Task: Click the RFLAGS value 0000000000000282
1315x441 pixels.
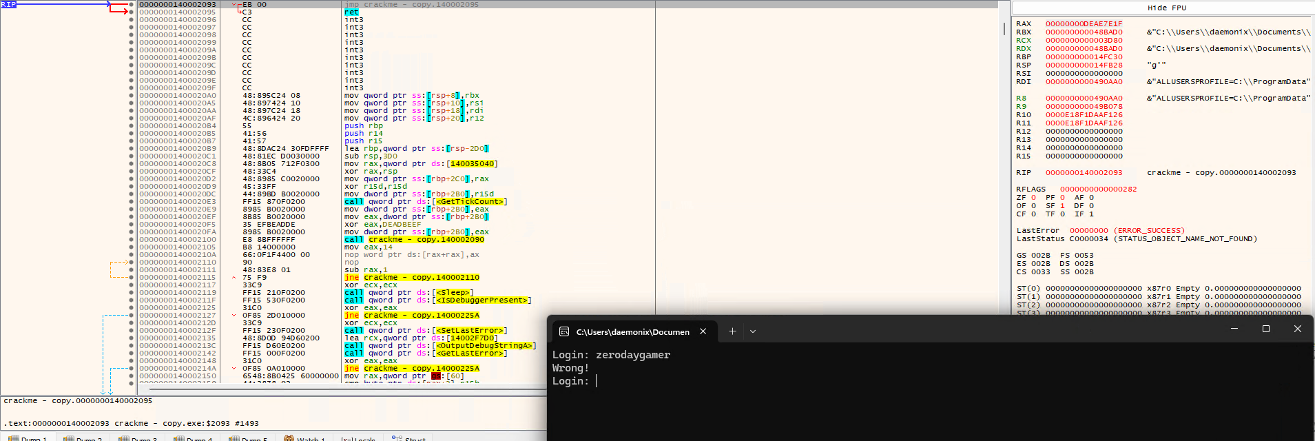Action: [1098, 189]
